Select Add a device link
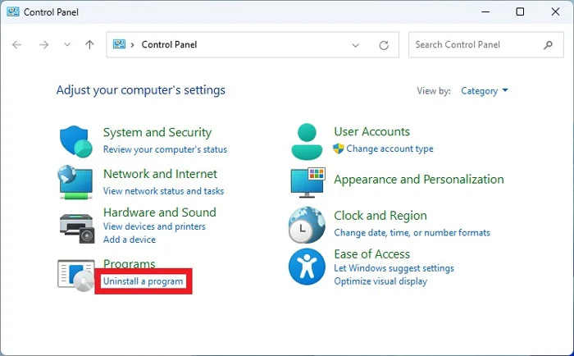The width and height of the screenshot is (574, 356). pyautogui.click(x=130, y=240)
